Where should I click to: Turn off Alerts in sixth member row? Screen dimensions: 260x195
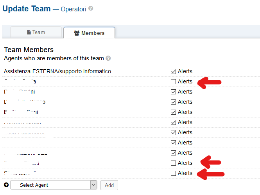tap(173, 123)
